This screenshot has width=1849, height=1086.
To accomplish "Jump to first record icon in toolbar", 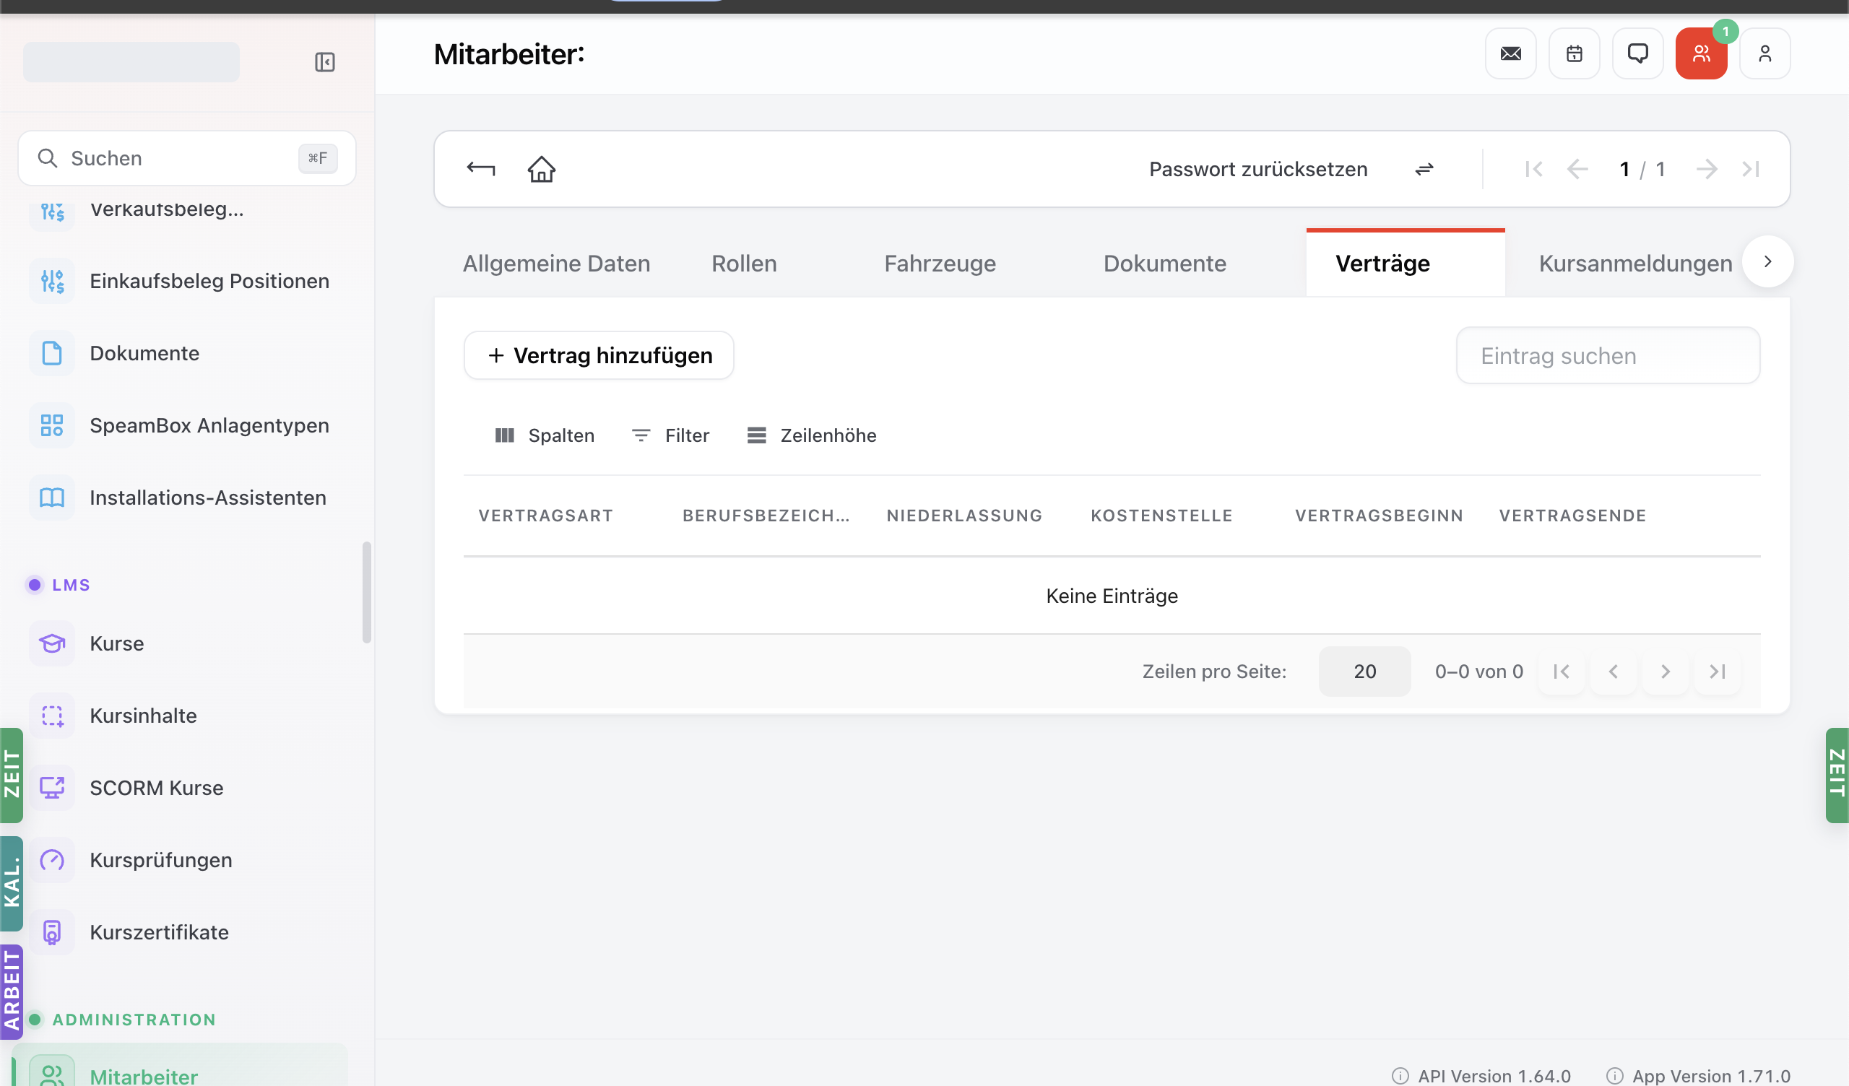I will 1533,169.
